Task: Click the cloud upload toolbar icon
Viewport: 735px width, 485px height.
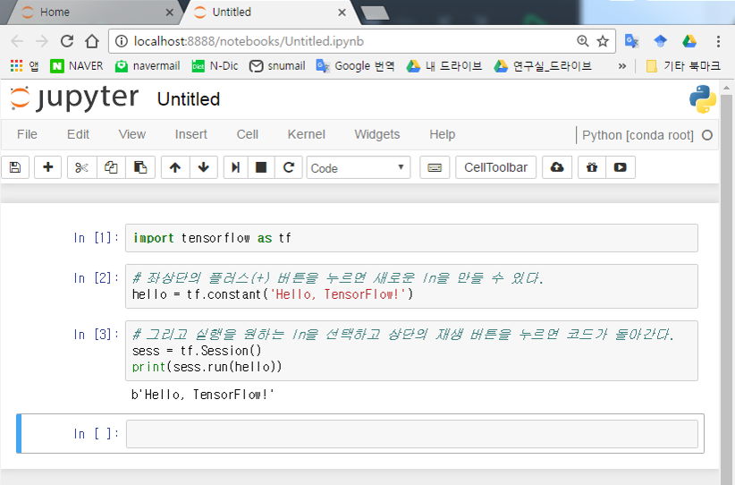Action: (557, 167)
